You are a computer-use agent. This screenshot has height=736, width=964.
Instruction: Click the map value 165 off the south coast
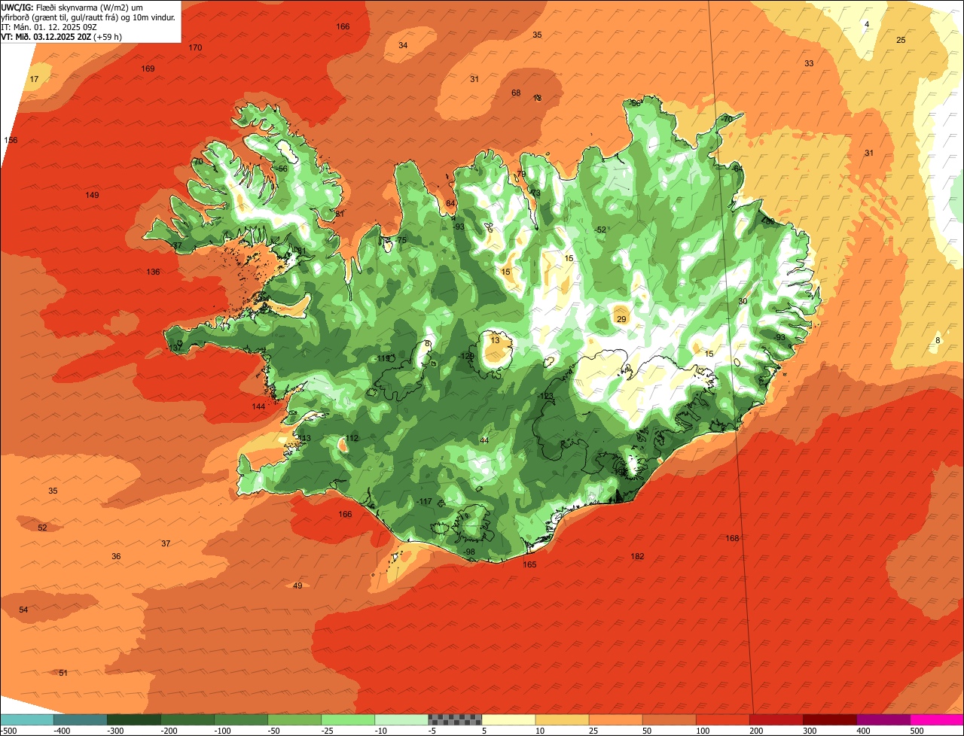point(529,564)
